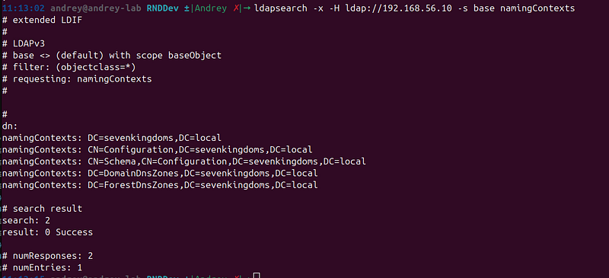
Task: Click the CN=Schema naming context line
Action: point(184,161)
